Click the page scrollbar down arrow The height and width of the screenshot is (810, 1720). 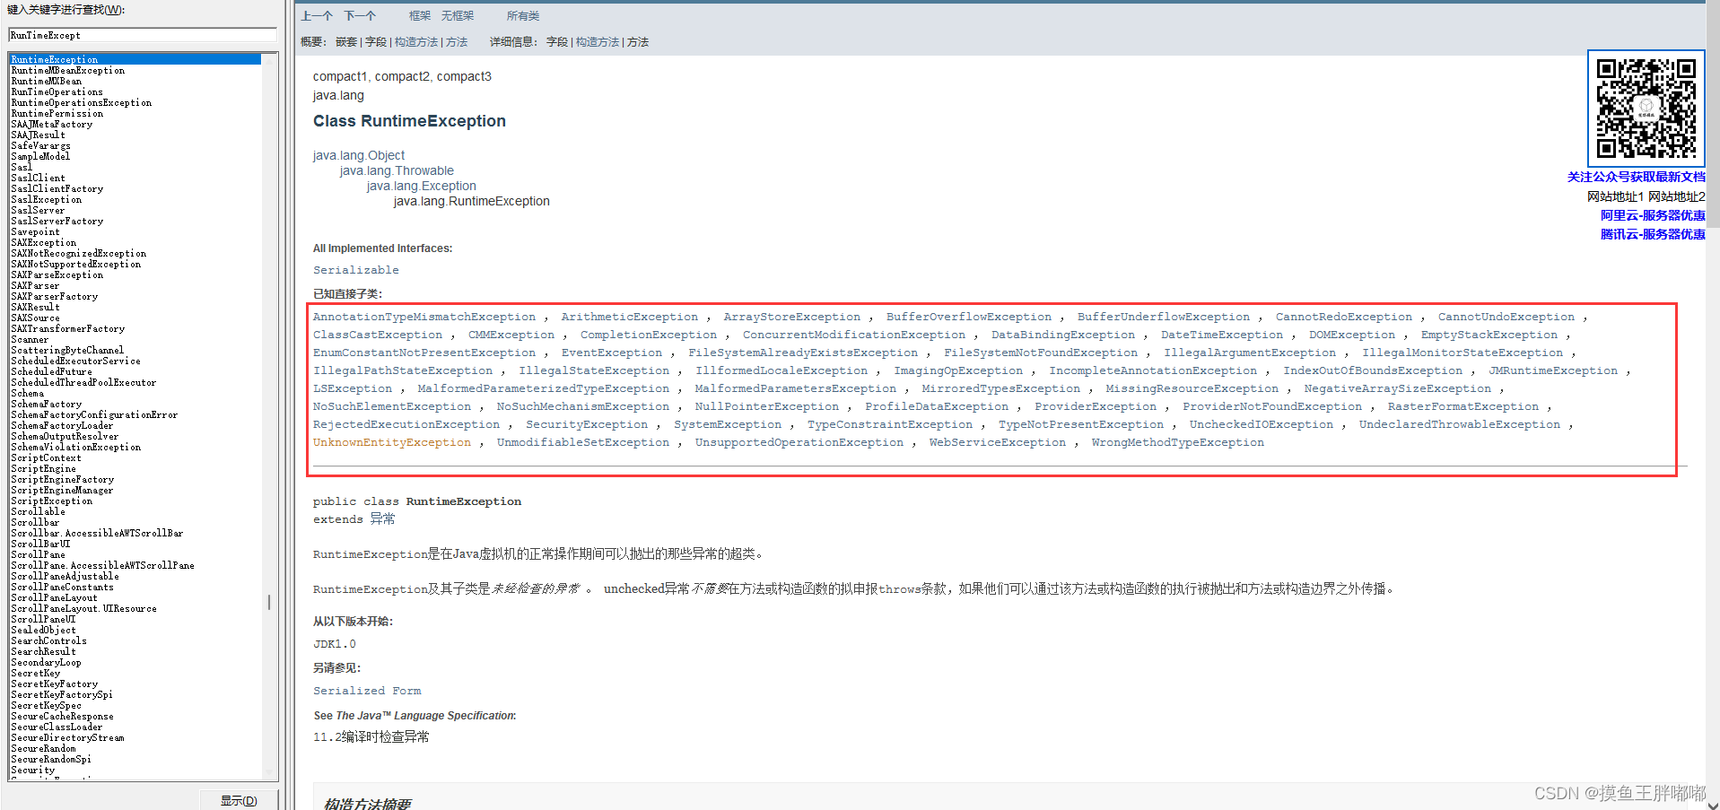(1713, 805)
